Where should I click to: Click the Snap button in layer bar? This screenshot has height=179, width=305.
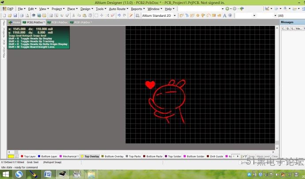click(x=252, y=157)
